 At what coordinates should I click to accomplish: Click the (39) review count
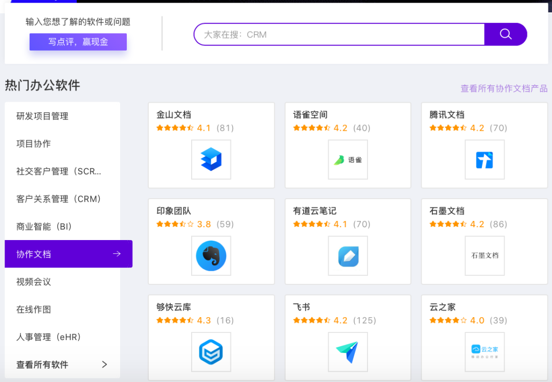(x=498, y=320)
